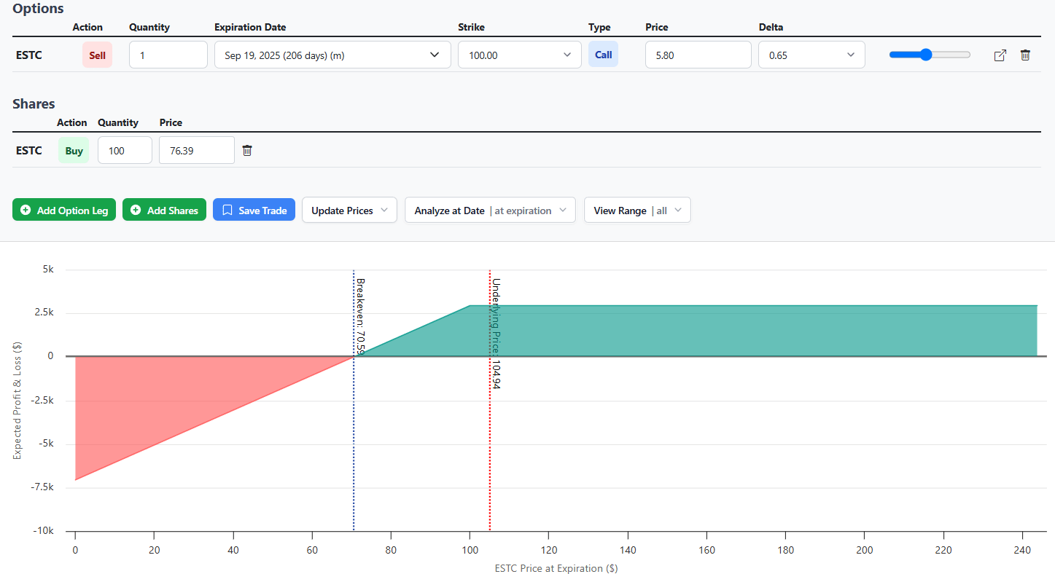Click the Update Prices button

point(349,210)
